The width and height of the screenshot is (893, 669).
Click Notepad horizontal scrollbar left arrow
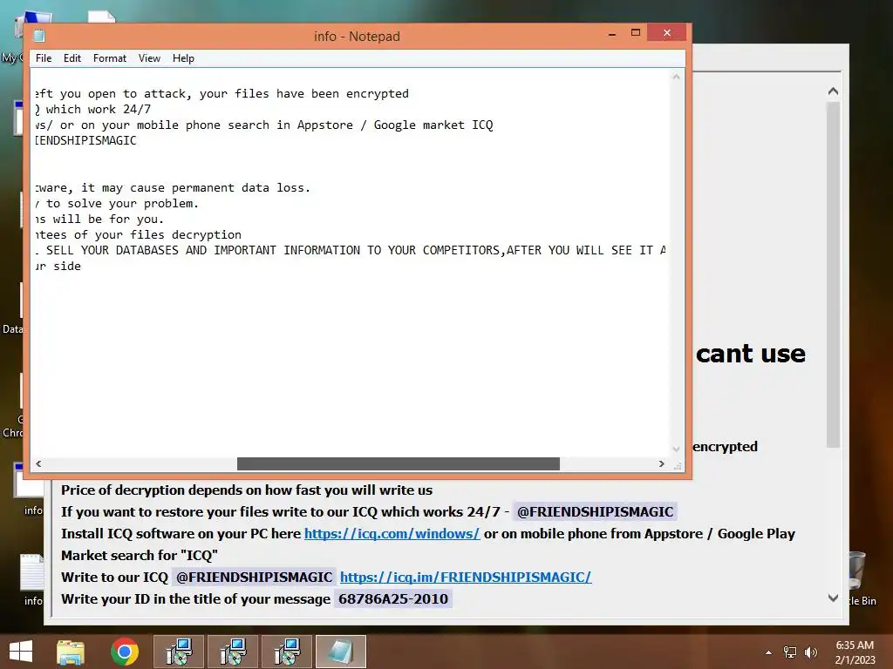coord(38,463)
